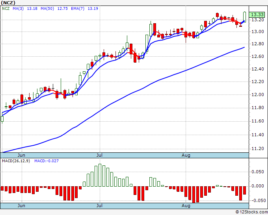Open the 12Stocks.com copyright link
Image resolution: width=268 pixels, height=215 pixels.
coord(251,212)
